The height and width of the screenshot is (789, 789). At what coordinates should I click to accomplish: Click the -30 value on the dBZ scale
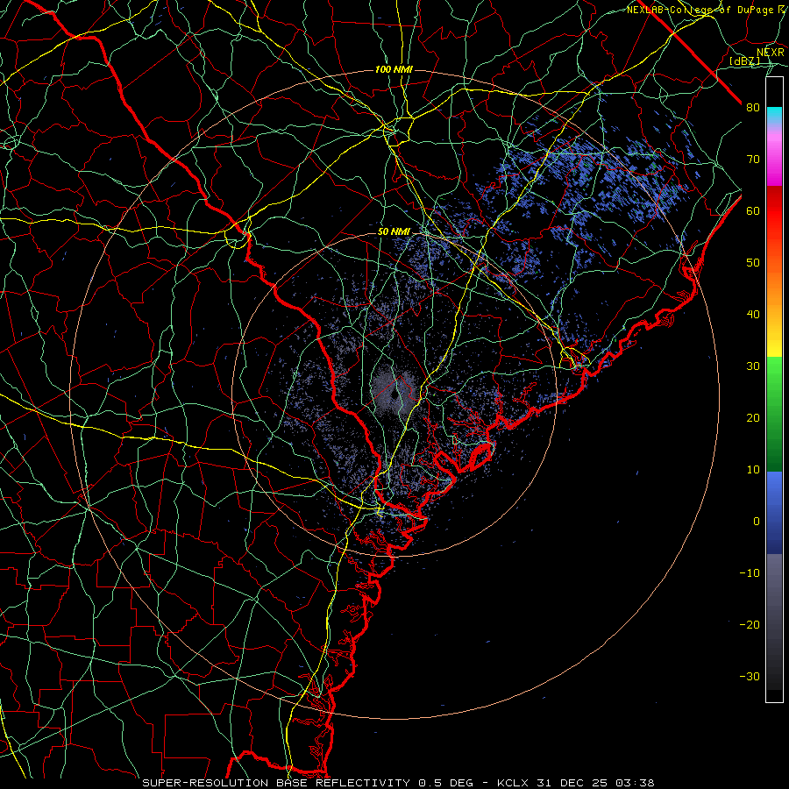click(750, 677)
